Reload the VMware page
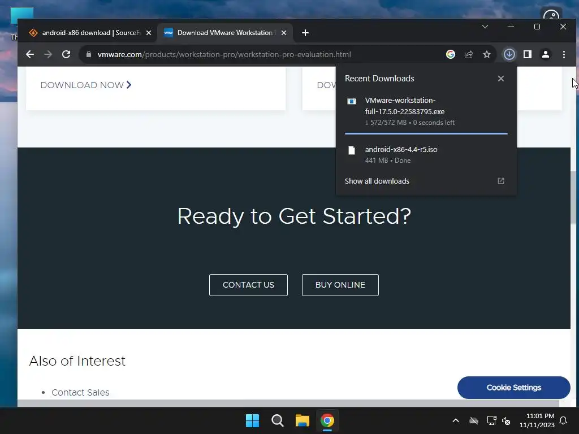 (x=66, y=54)
